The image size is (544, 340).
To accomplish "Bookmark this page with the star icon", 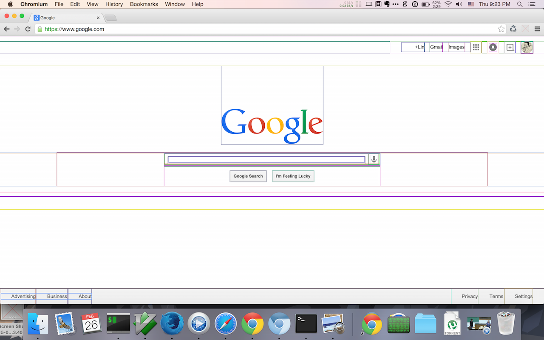I will [501, 29].
